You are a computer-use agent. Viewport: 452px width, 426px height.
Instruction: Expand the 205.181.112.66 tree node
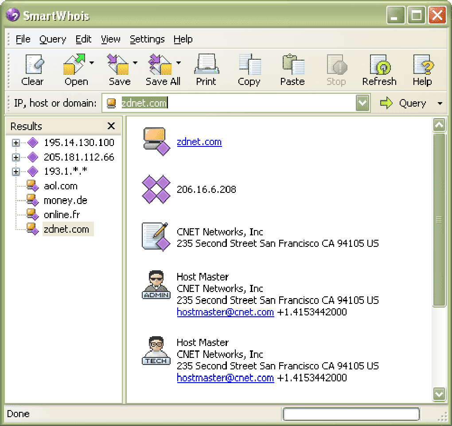[x=16, y=157]
